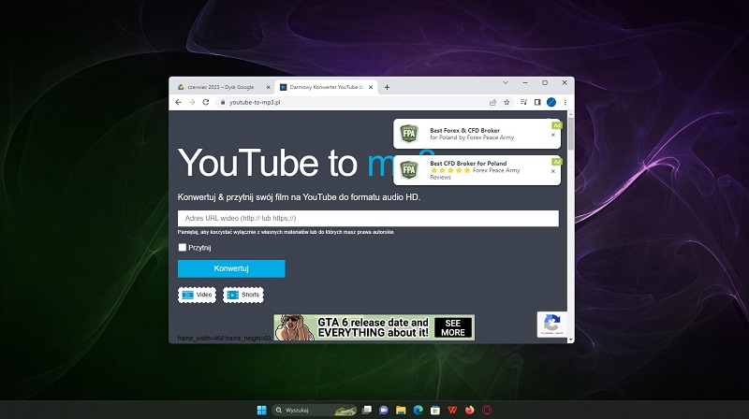Viewport: 749px width, 419px height.
Task: Go back with the browser back arrow
Action: coord(178,102)
